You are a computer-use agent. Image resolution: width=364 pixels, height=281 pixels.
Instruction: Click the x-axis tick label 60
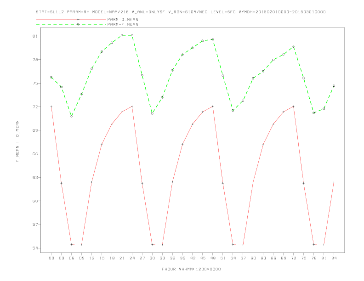[x=253, y=258]
